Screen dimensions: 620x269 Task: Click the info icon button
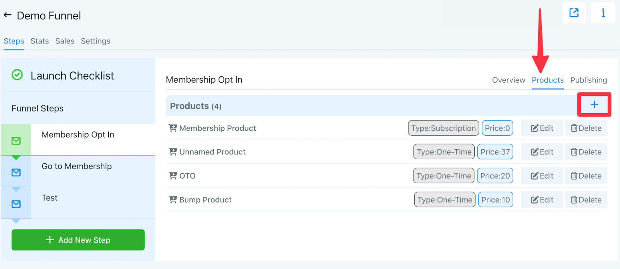[603, 13]
